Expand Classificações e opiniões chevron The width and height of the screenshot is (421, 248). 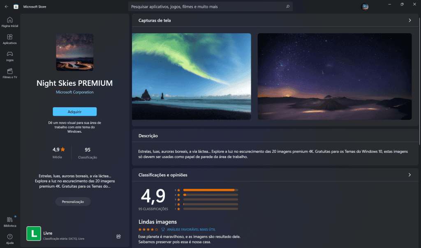[x=410, y=175]
